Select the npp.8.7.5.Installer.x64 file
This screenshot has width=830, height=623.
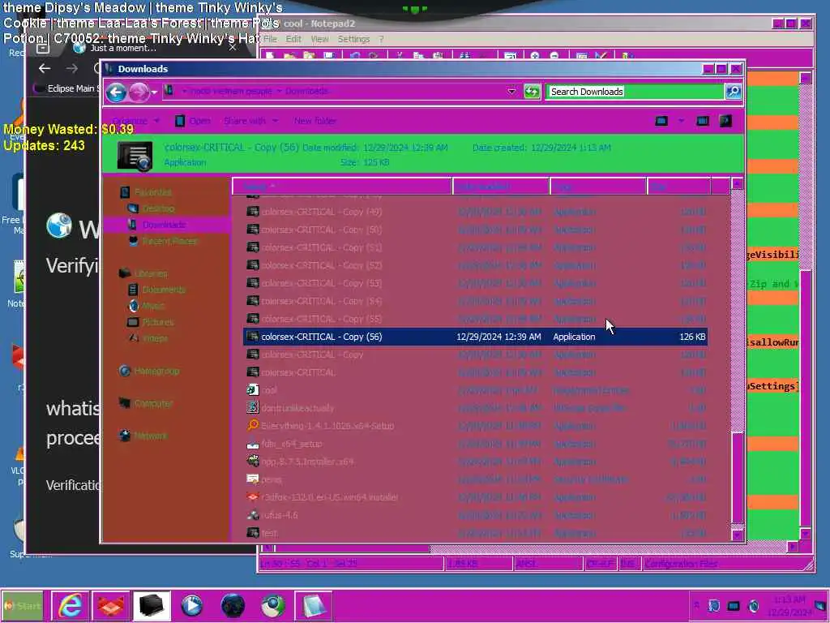pyautogui.click(x=475, y=462)
